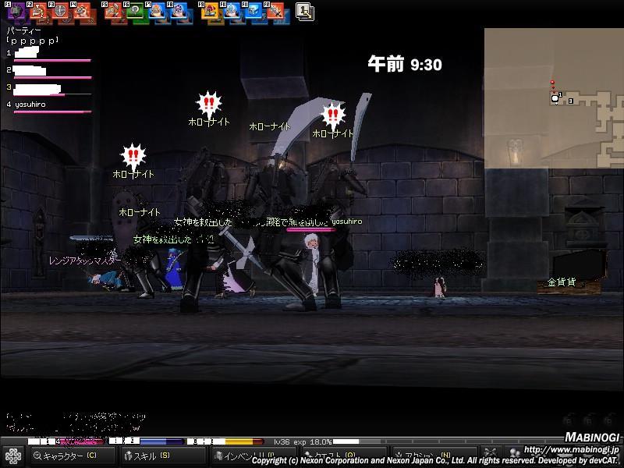Viewport: 624px width, 468px height.
Task: Use the F2 orange skill hotkey
Action: 38,11
